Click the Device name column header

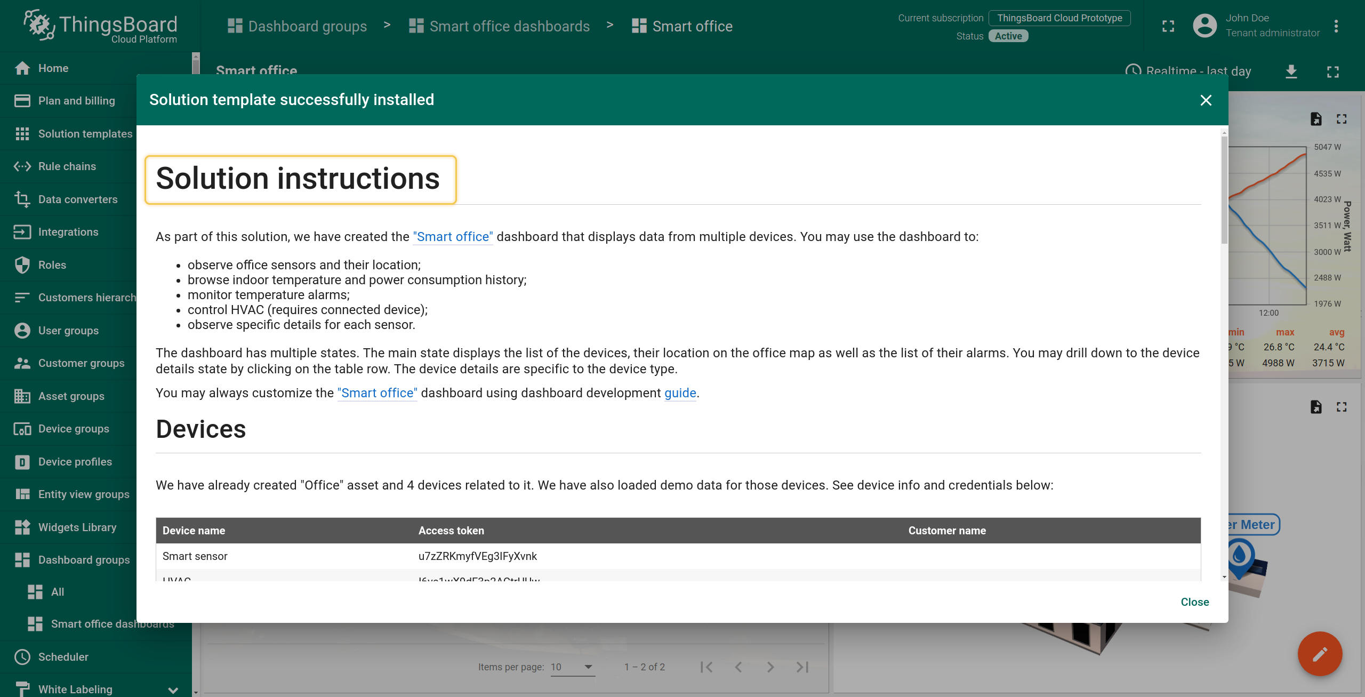pyautogui.click(x=194, y=531)
